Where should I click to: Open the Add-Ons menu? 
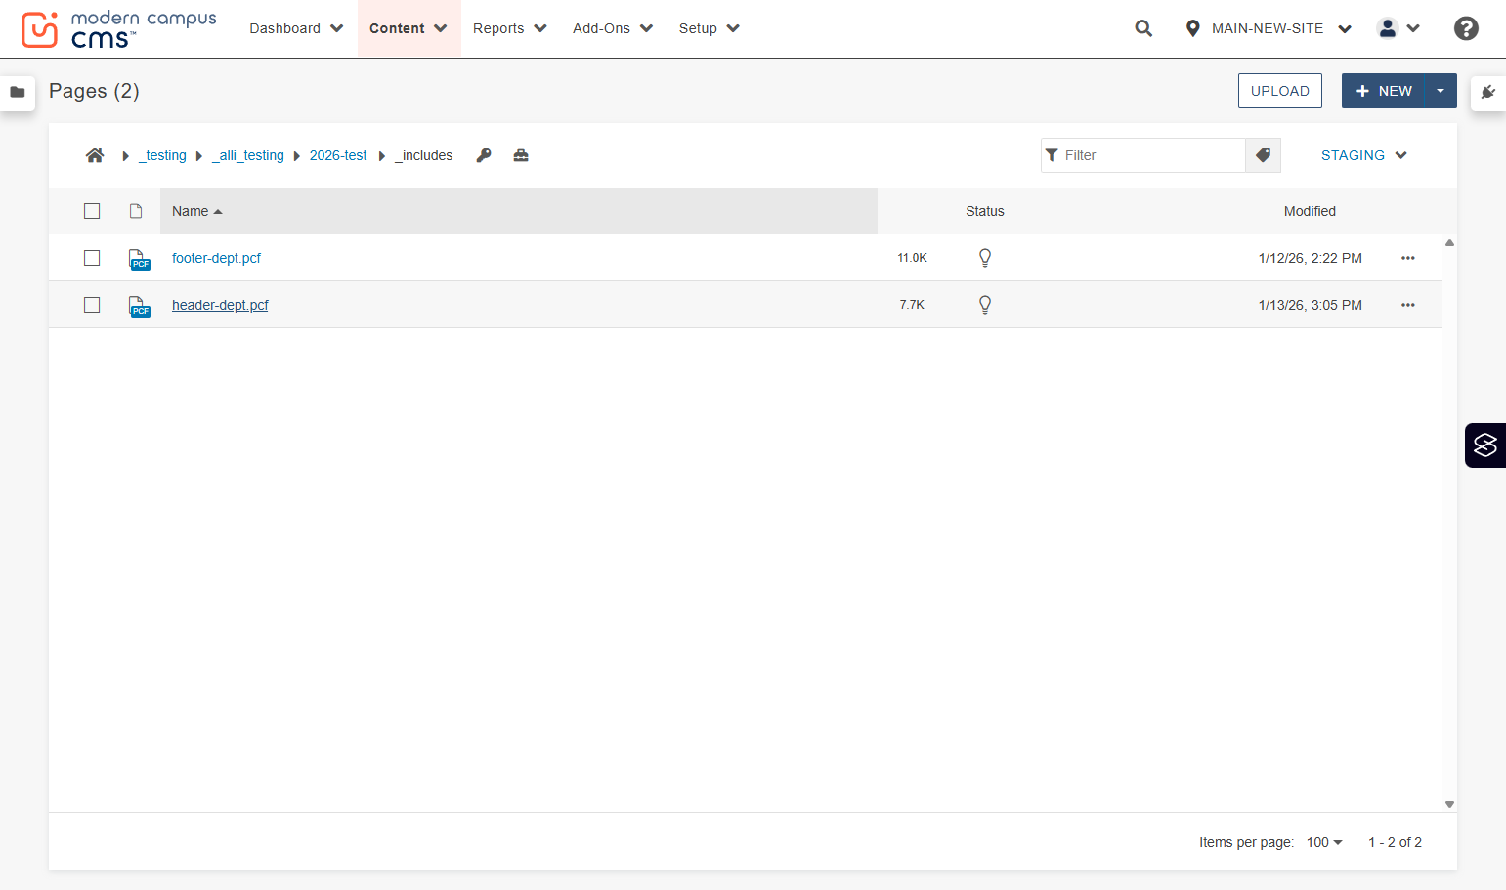[613, 28]
